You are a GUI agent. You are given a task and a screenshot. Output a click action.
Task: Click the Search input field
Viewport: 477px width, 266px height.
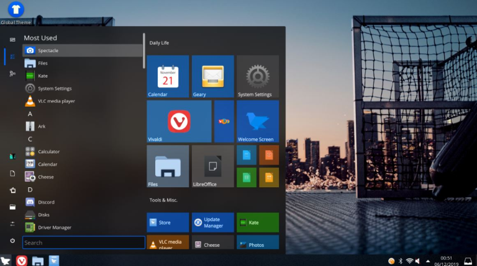point(84,242)
